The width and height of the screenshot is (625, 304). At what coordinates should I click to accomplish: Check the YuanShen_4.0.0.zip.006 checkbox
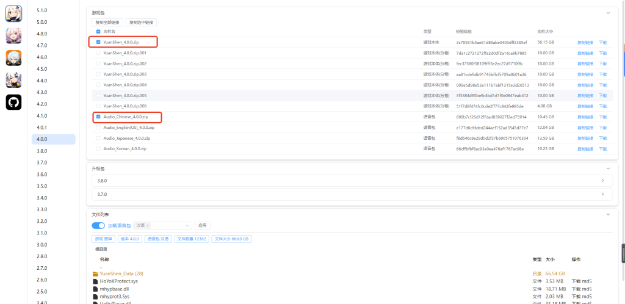click(x=98, y=106)
